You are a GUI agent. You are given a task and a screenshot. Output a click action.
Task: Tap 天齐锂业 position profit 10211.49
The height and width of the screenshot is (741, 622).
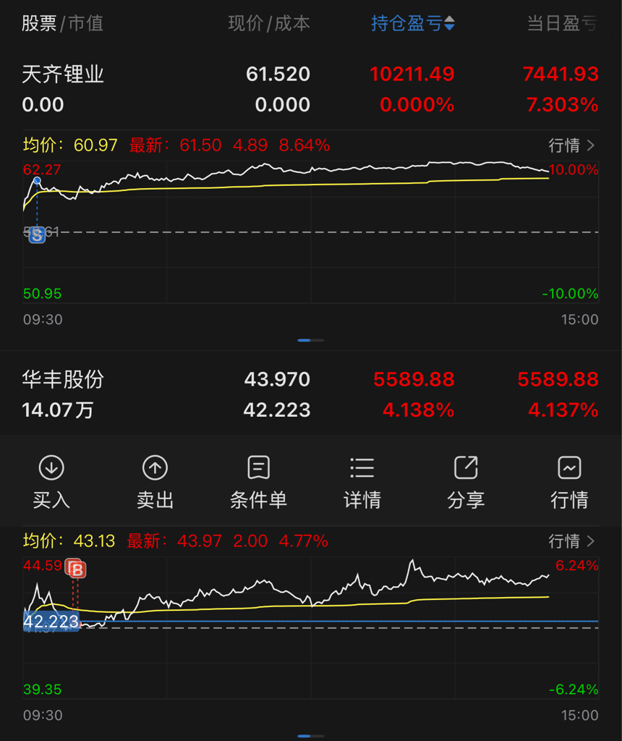coord(412,74)
